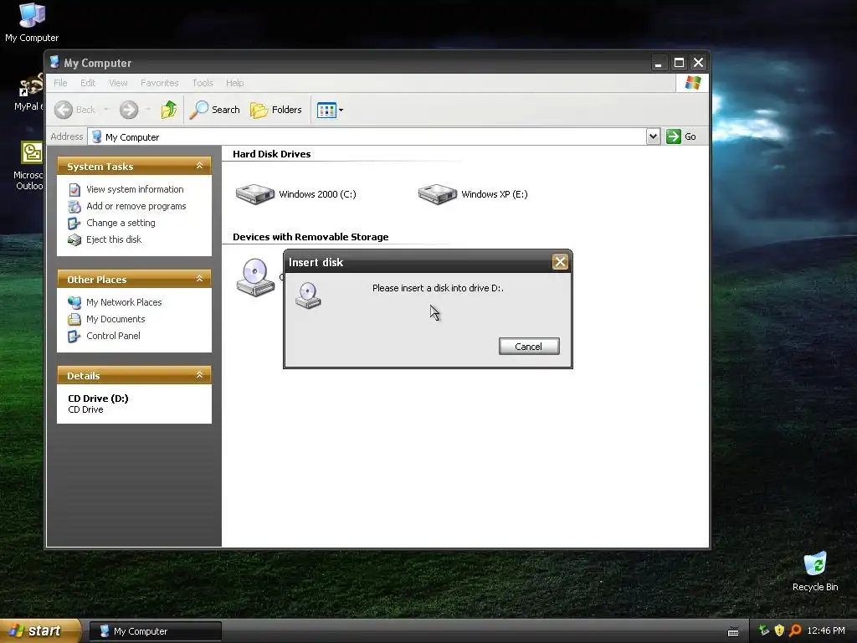Click the Forward navigation arrow icon

click(x=129, y=110)
